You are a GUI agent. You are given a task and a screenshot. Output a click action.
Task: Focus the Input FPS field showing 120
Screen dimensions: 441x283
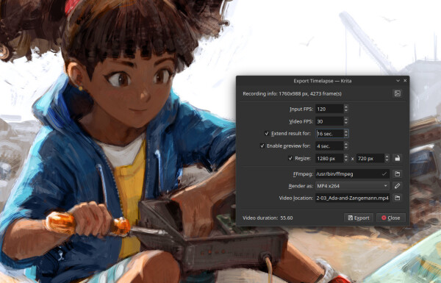(329, 109)
